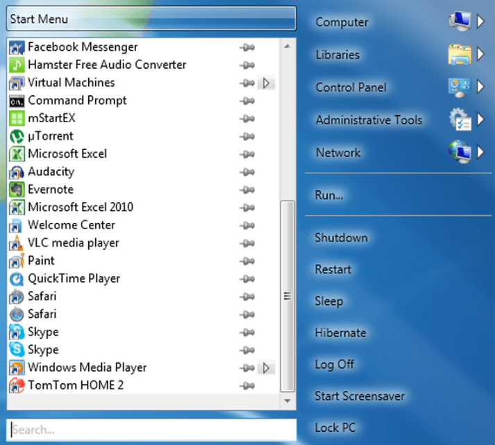
Task: Click the program list scrollbar thumb
Action: point(287,296)
